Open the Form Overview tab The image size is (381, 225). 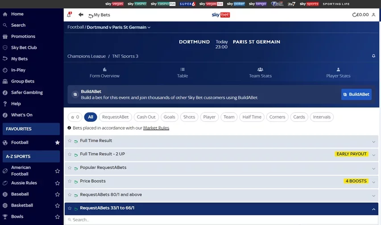point(104,73)
